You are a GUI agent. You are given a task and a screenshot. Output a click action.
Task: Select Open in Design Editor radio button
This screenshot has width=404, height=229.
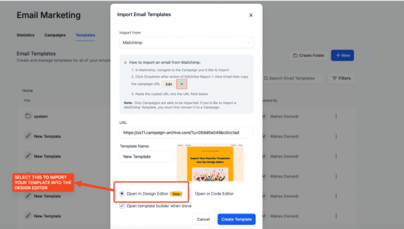pos(122,193)
